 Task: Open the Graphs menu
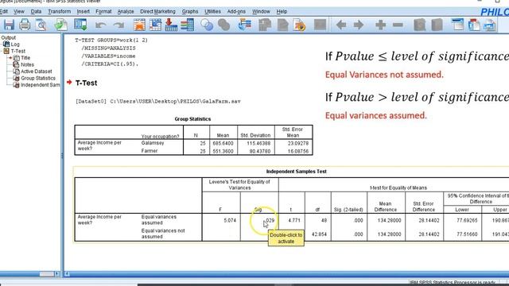tap(190, 11)
